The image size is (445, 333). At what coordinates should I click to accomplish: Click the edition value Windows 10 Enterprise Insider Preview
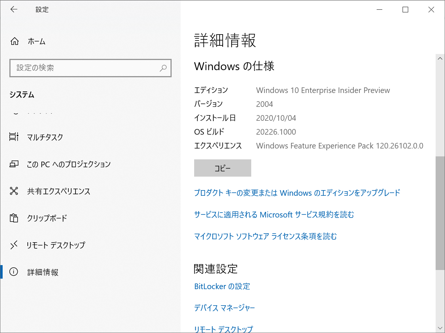pyautogui.click(x=323, y=90)
